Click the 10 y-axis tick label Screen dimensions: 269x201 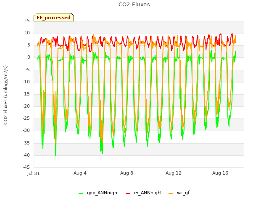coord(27,33)
